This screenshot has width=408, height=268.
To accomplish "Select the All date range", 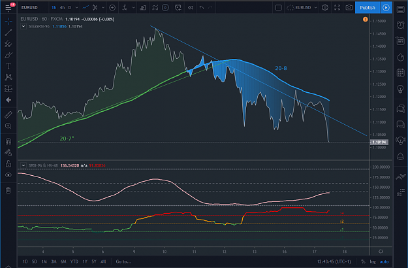I will [x=103, y=261].
